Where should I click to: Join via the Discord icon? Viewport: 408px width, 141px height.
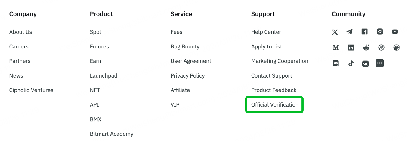336,63
